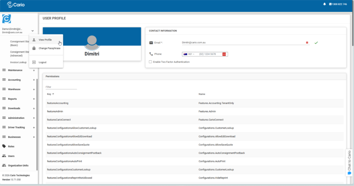
Task: Collapse the user account dropdown chevron
Action: coord(33,31)
